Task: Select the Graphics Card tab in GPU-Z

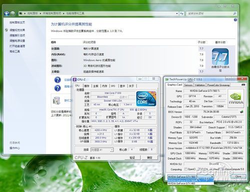Action: pos(174,85)
